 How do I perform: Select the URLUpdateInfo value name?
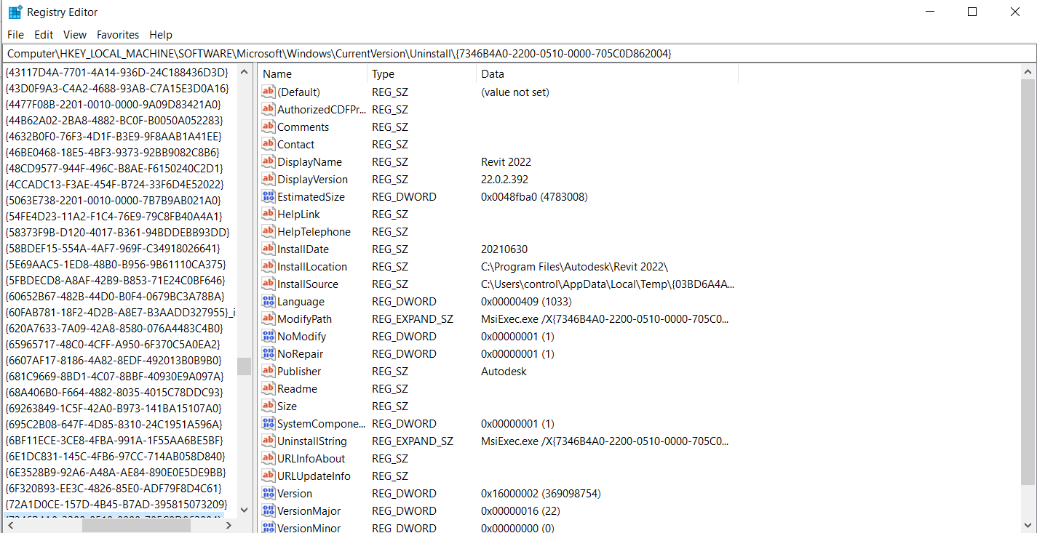point(314,476)
